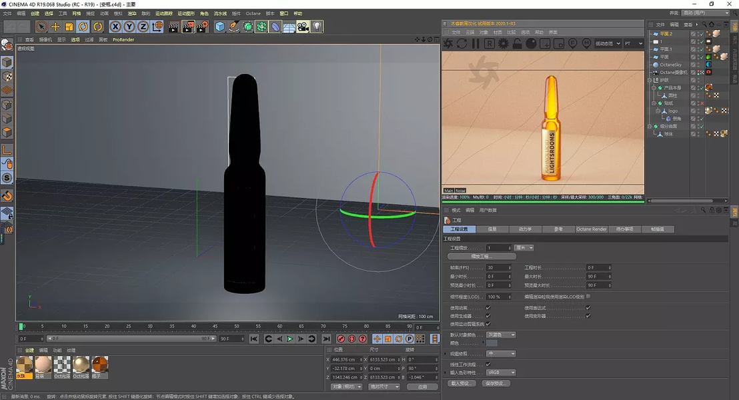Toggle world coordinate system icon

pyautogui.click(x=157, y=27)
